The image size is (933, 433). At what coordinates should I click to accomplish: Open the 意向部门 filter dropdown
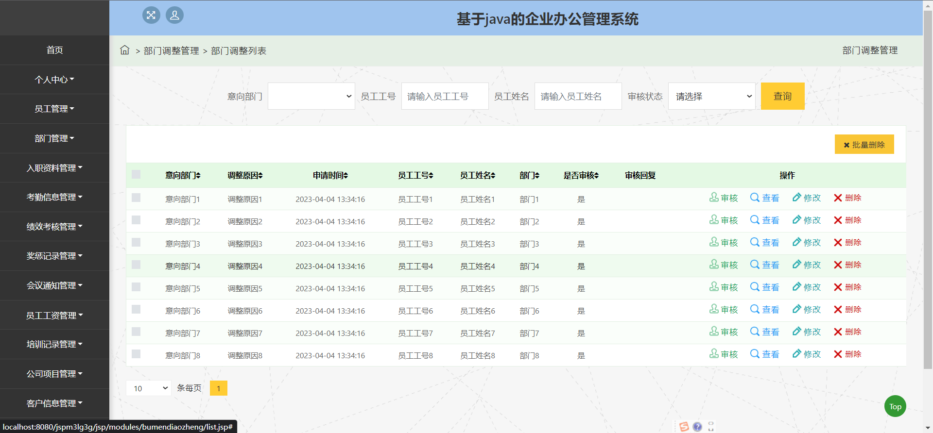pyautogui.click(x=311, y=96)
